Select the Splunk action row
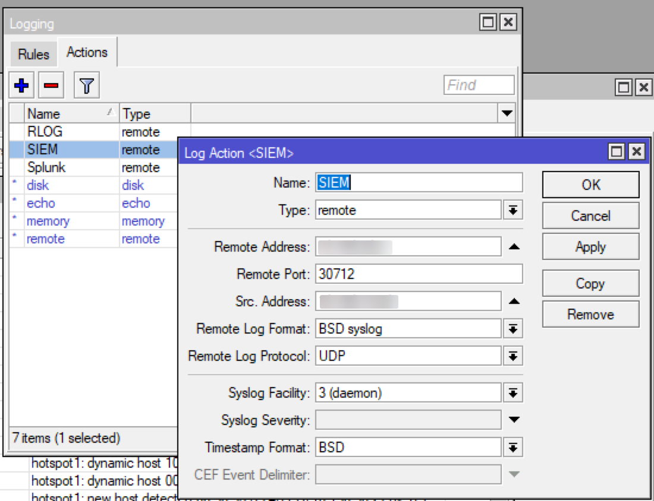The image size is (654, 501). pos(94,167)
